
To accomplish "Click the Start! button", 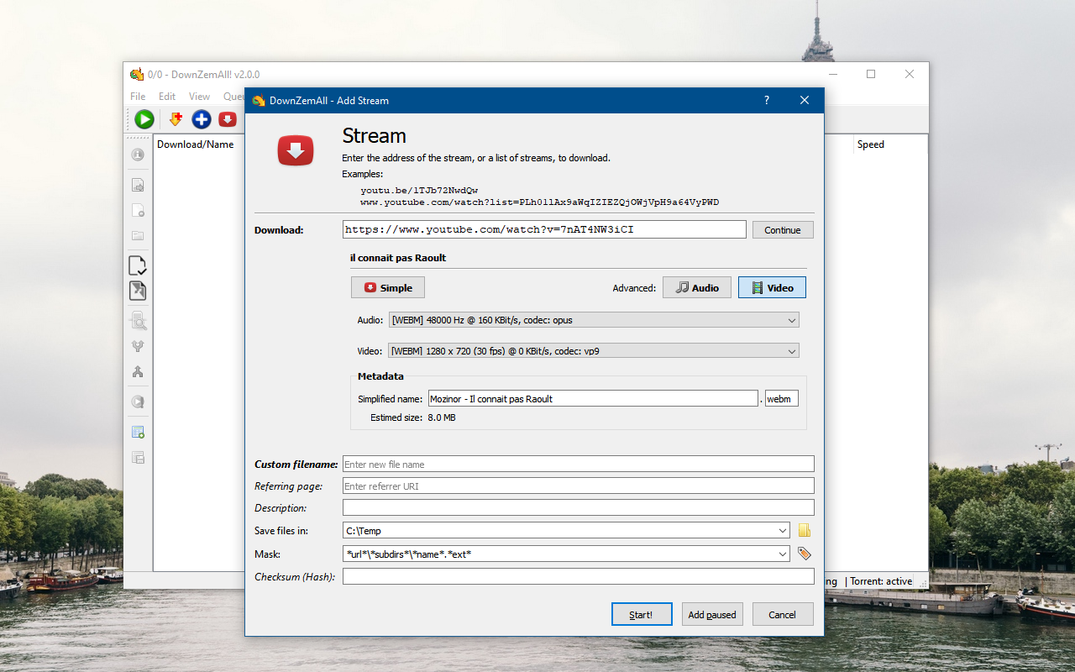I will pos(642,614).
